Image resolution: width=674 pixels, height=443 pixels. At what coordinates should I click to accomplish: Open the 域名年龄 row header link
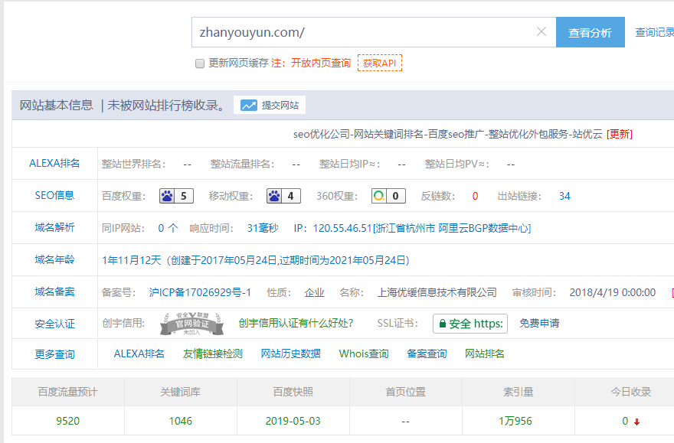(54, 259)
